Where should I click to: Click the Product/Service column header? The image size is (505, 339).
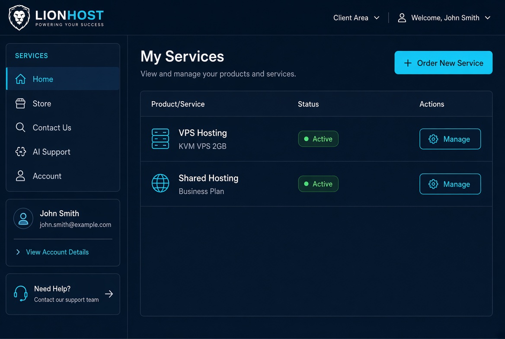point(178,104)
